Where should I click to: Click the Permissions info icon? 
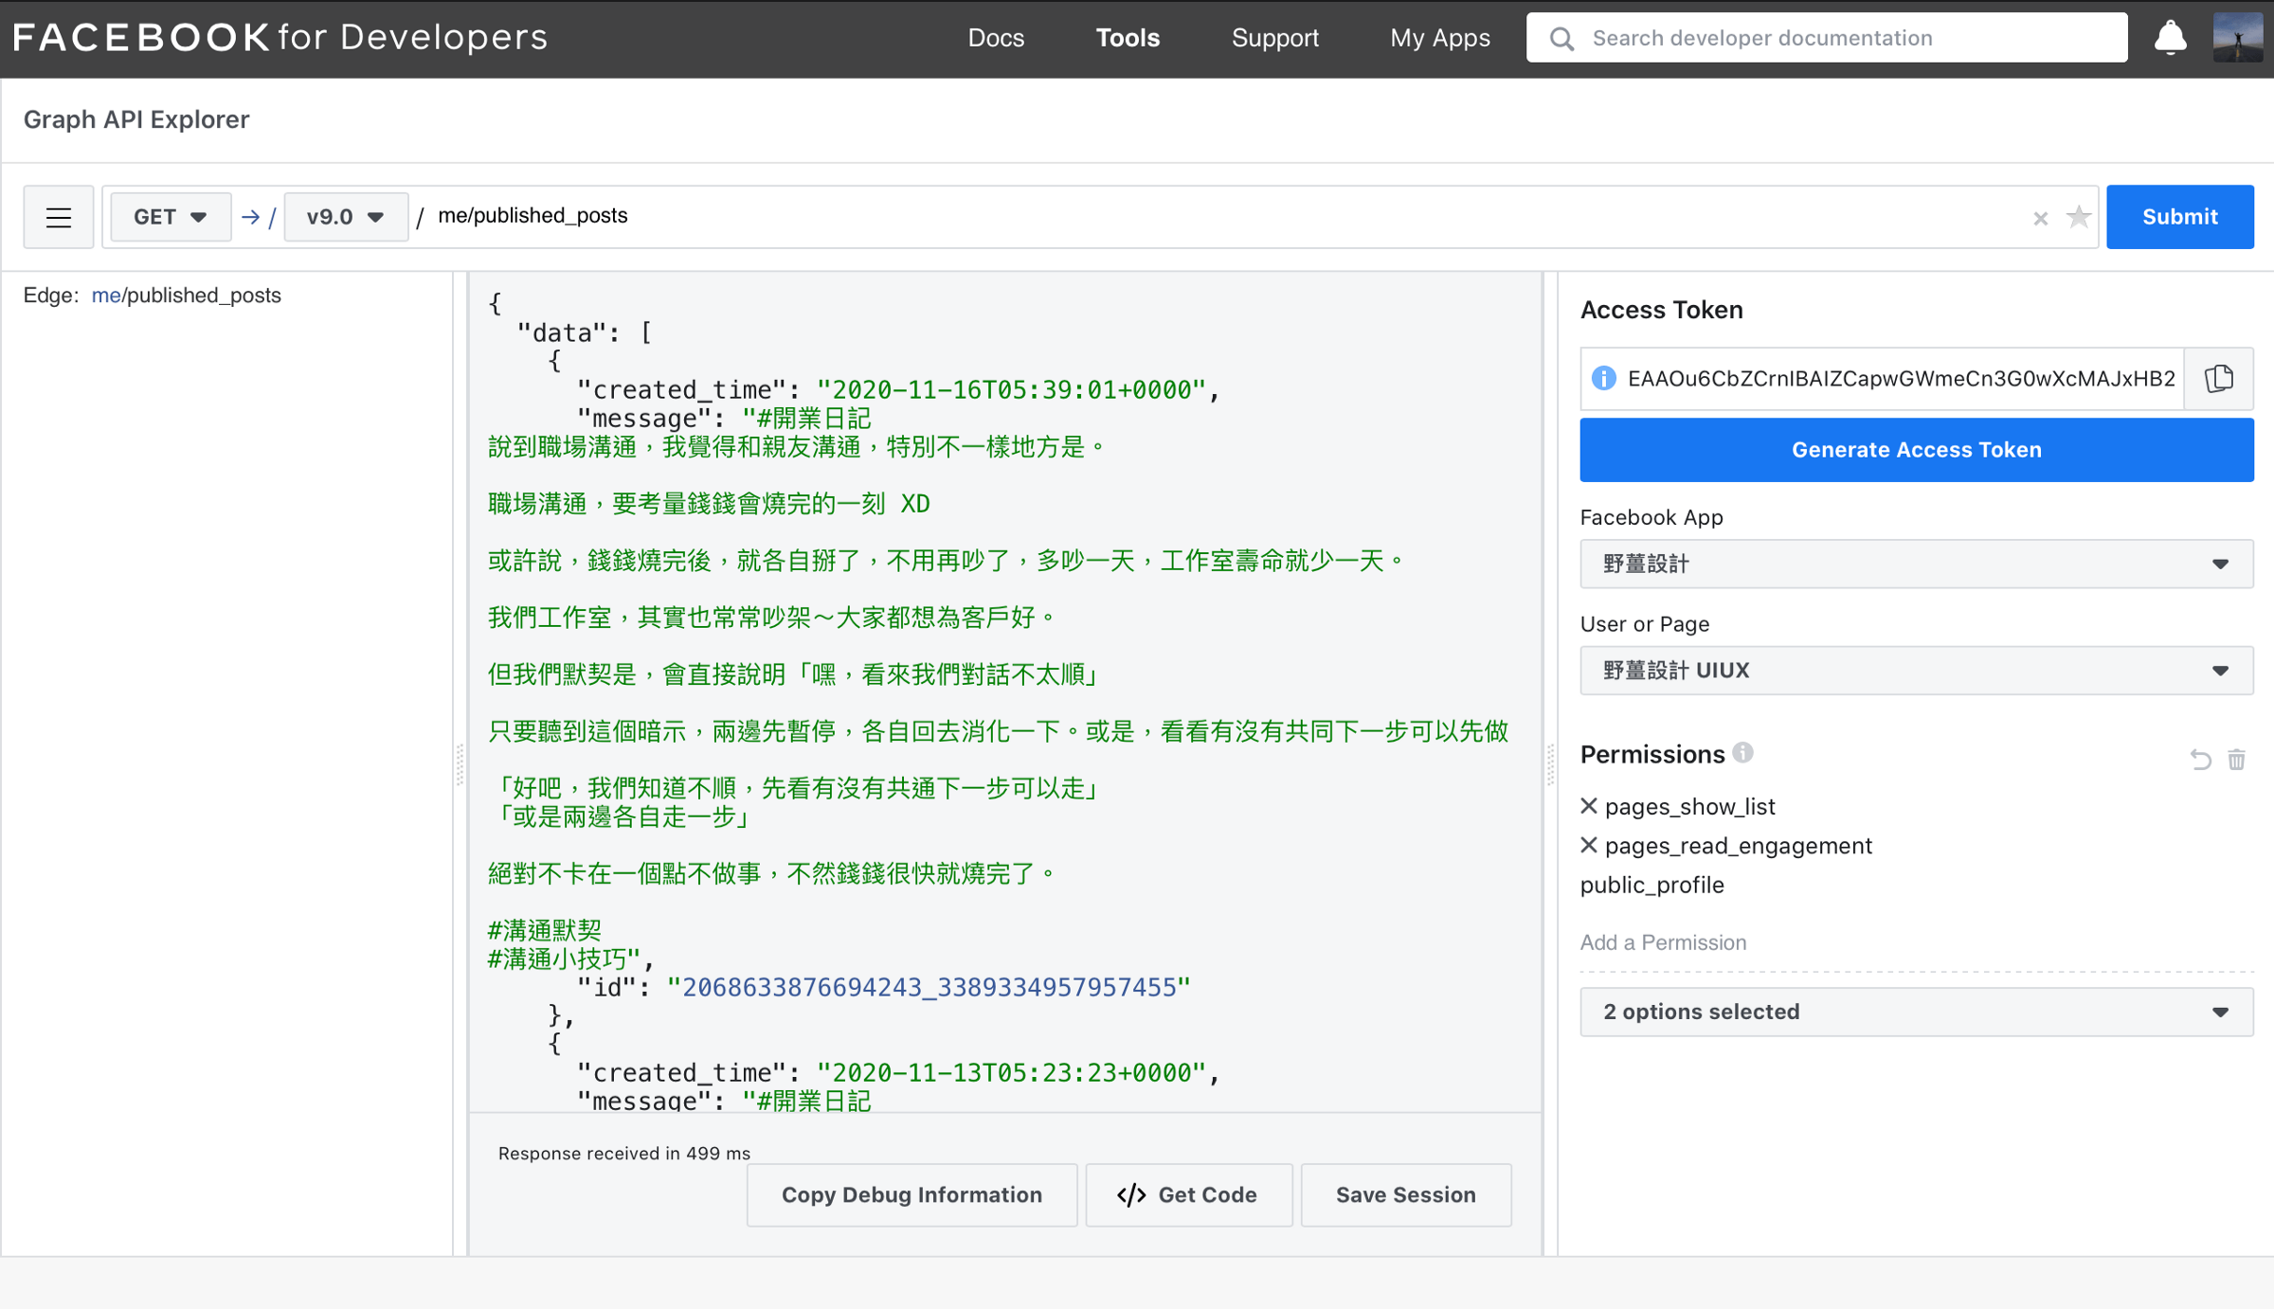pyautogui.click(x=1742, y=752)
